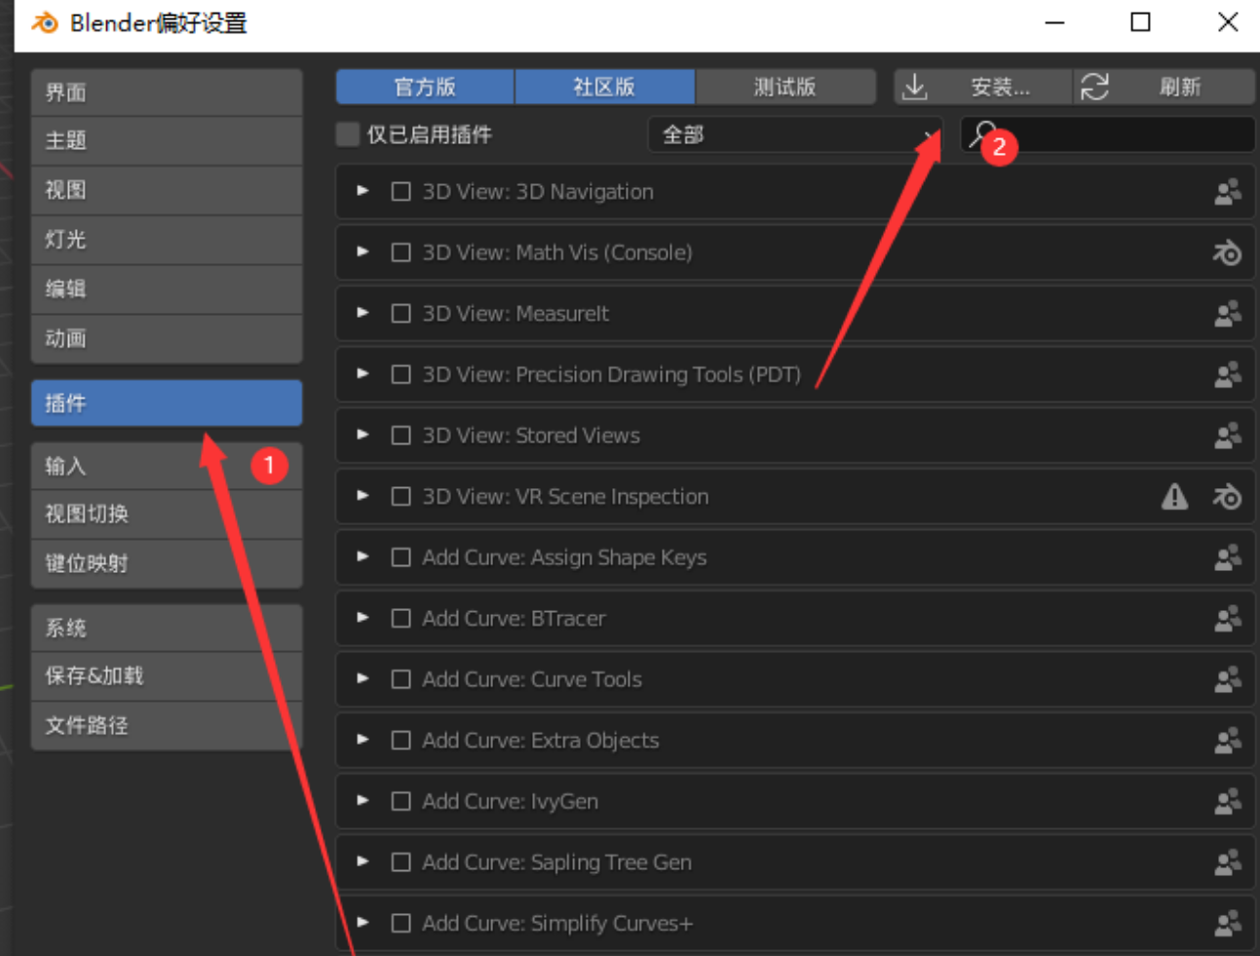Open the 全部 category dropdown
Viewport: 1260px width, 956px height.
(795, 134)
